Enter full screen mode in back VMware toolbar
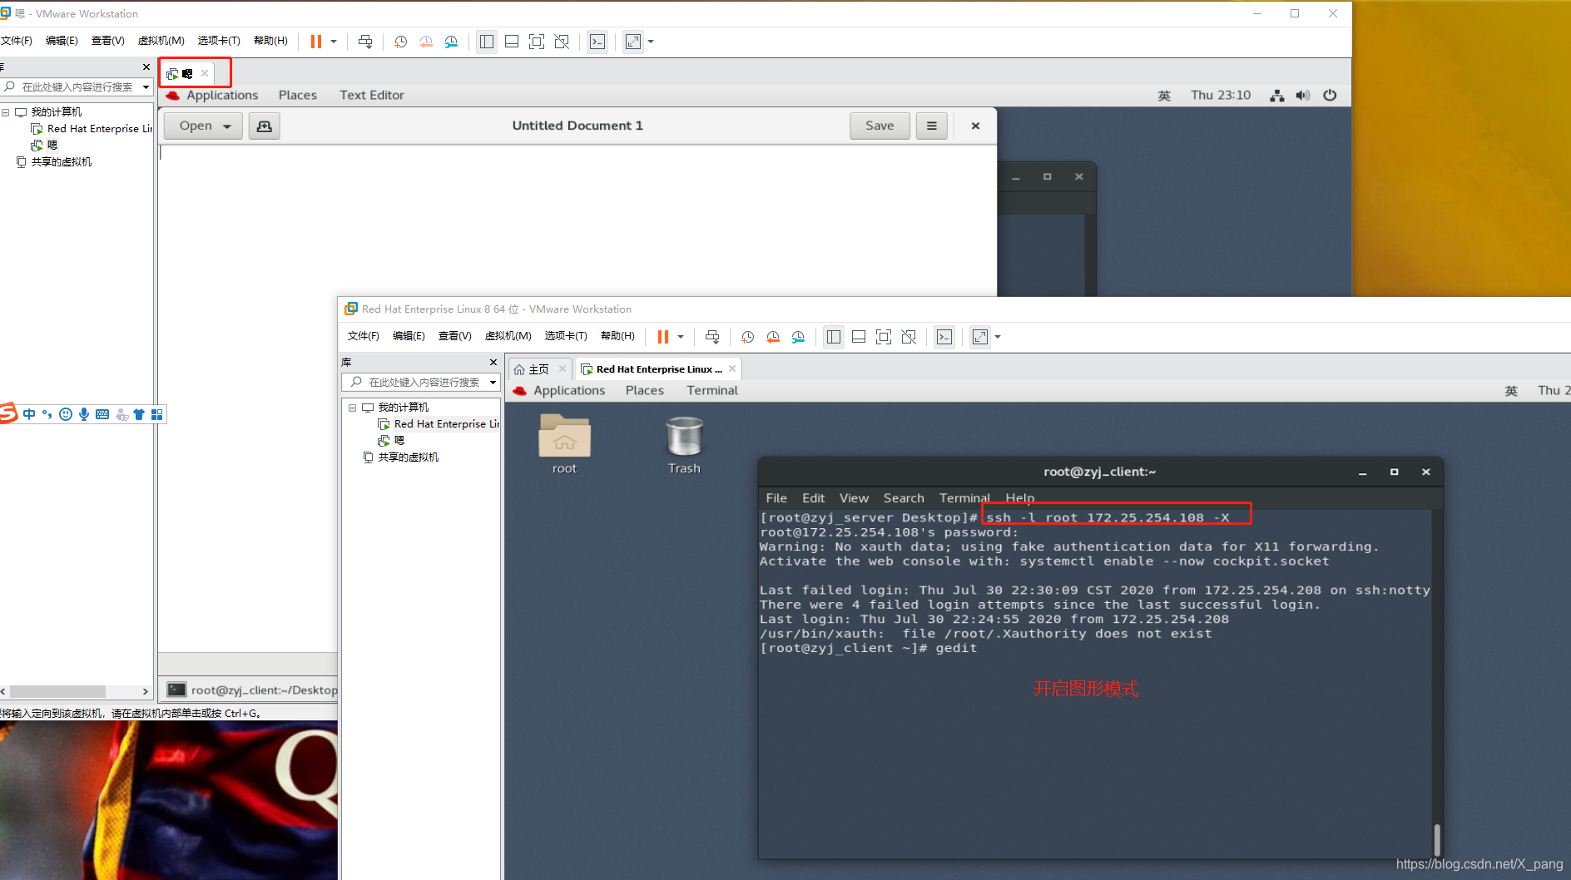 [x=537, y=42]
